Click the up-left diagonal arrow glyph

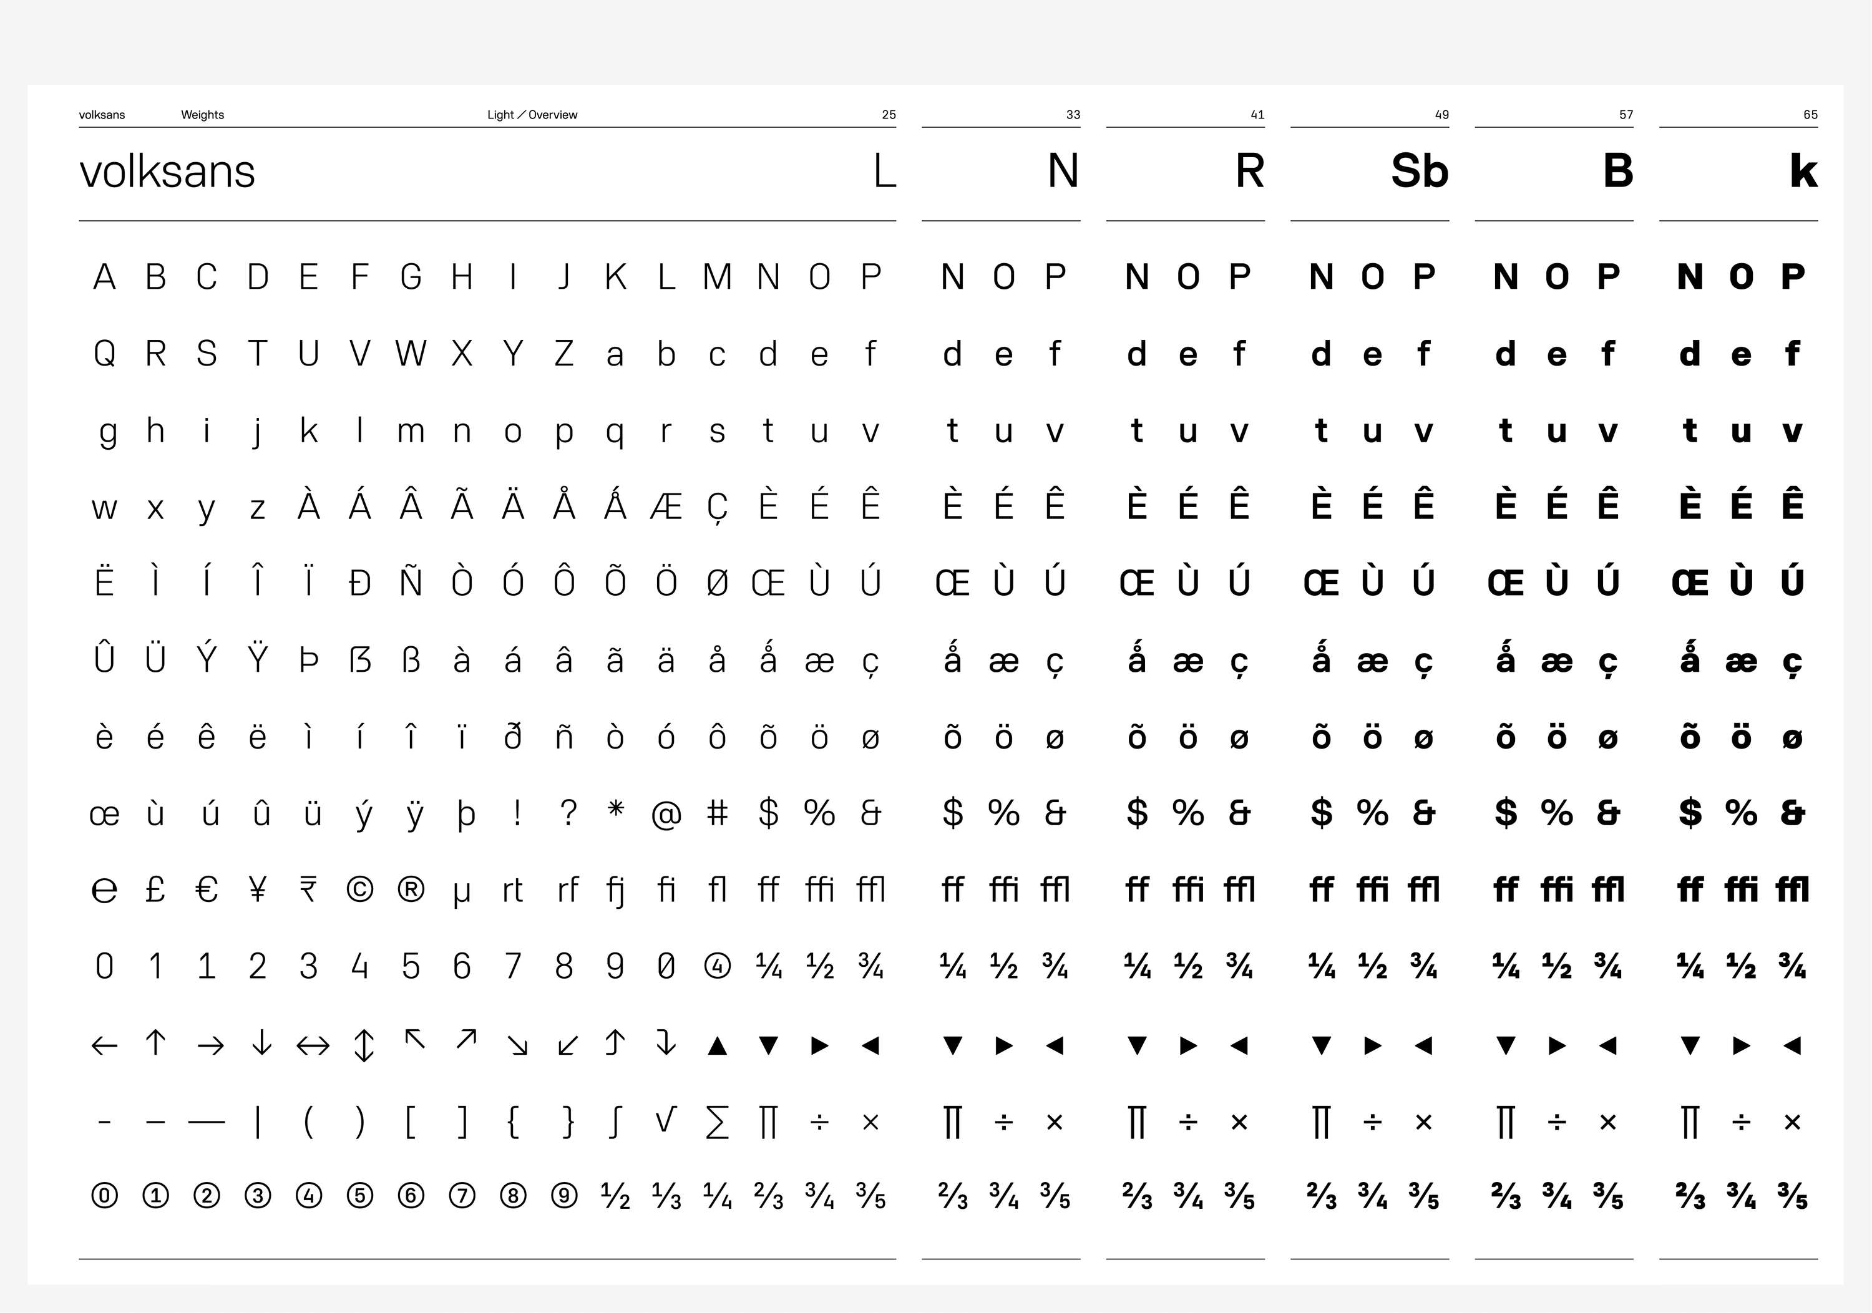tap(415, 1039)
